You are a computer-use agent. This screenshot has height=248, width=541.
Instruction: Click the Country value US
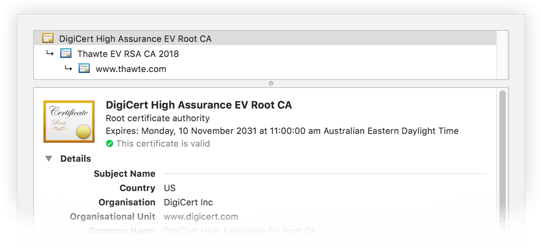click(170, 188)
